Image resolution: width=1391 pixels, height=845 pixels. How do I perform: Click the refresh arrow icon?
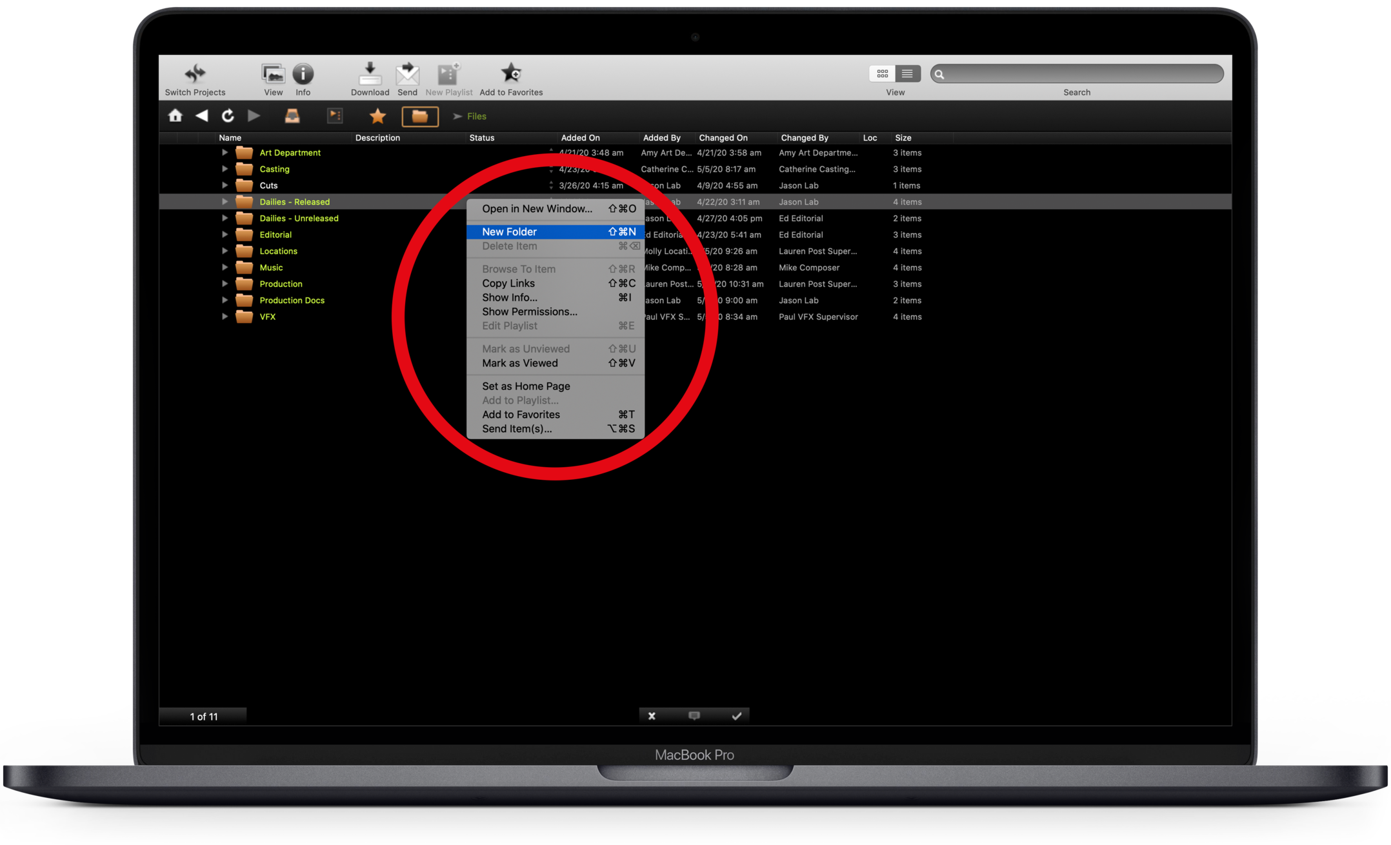click(228, 115)
